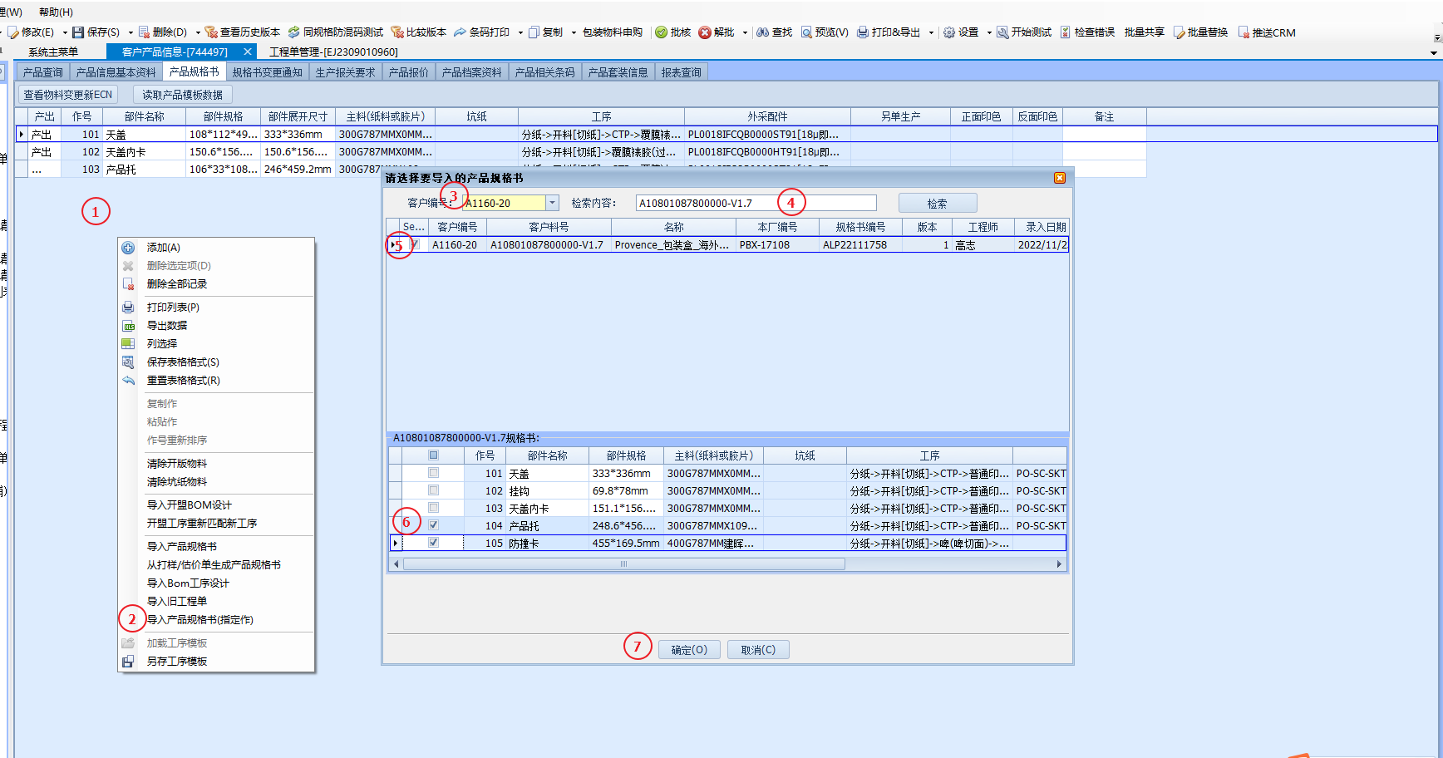
Task: Uncheck checkbox for part 105 防撞卡
Action: pyautogui.click(x=433, y=543)
